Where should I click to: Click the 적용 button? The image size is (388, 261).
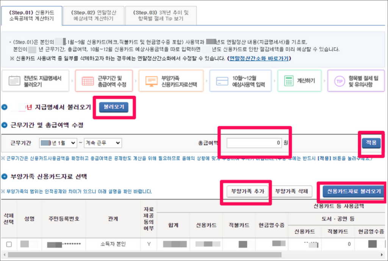pos(371,143)
